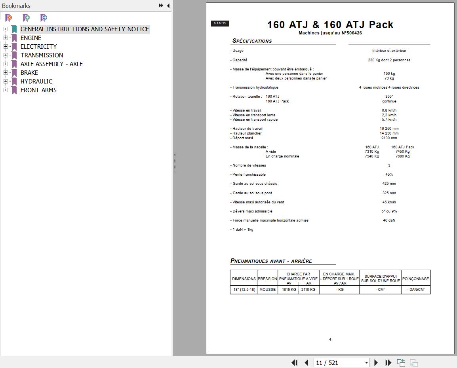Jump to the last page
Screen dimensions: 457x368
pyautogui.click(x=388, y=362)
